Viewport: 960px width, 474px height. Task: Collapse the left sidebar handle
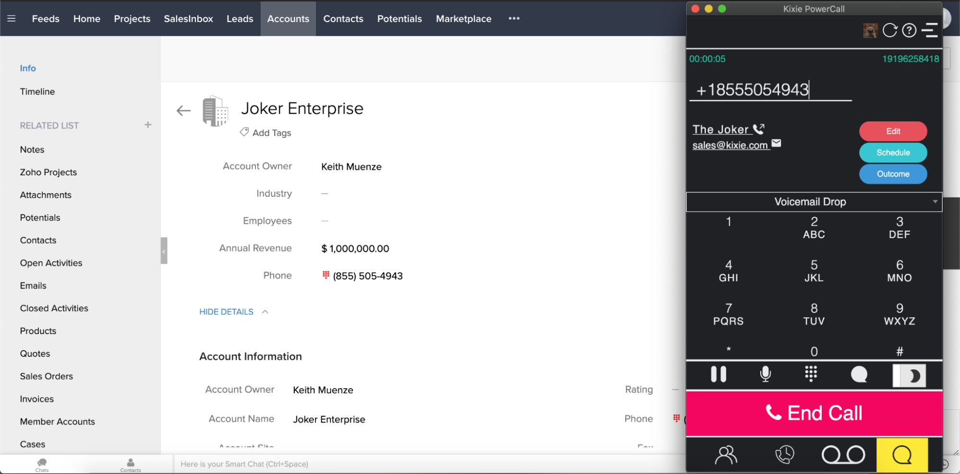pos(164,251)
